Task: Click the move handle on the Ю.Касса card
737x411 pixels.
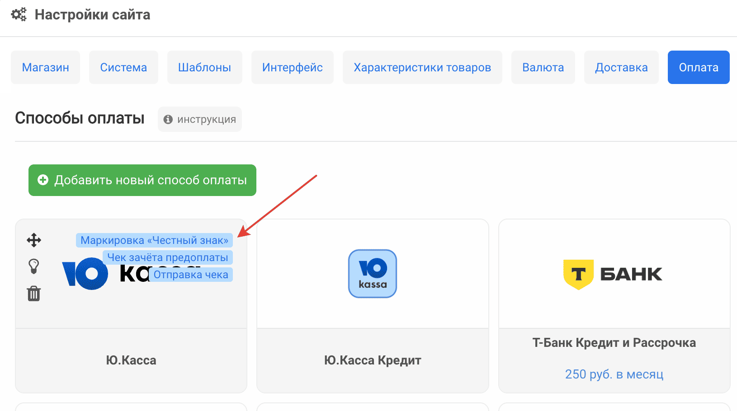Action: [34, 240]
